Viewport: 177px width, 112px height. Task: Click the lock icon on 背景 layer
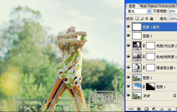point(174,95)
